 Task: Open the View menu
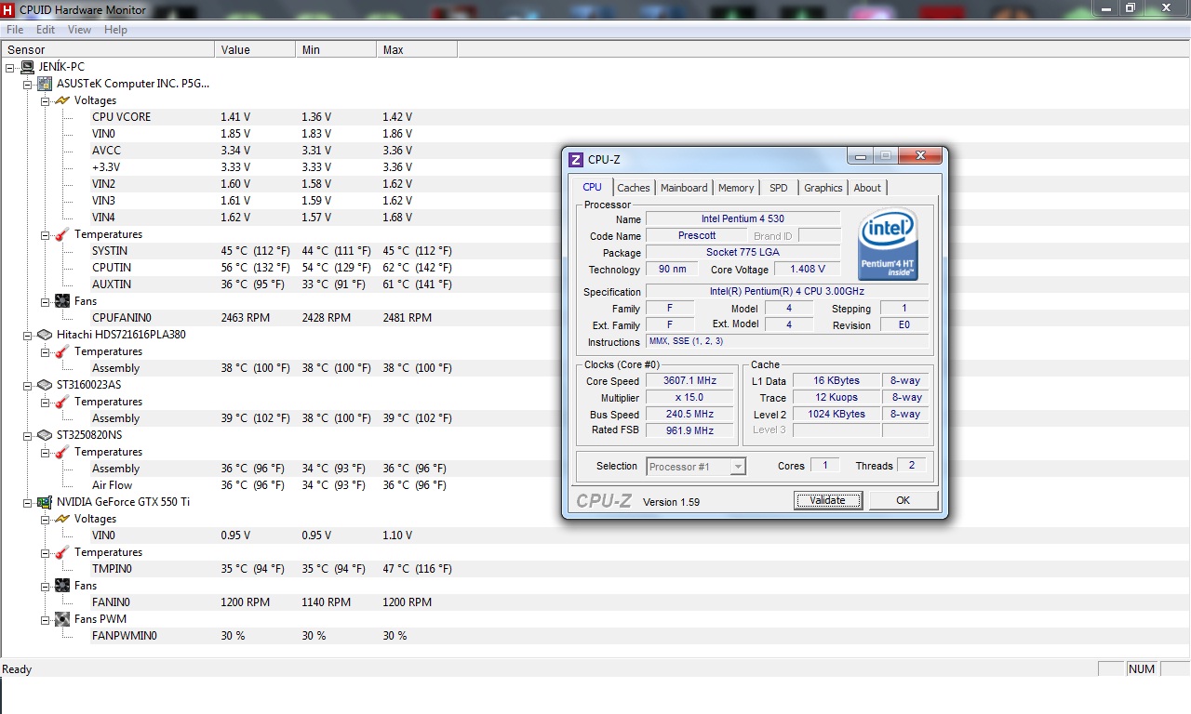(79, 30)
